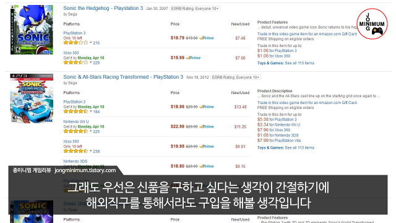
Task: Open 216 customer reviews link
Action: 97,43
